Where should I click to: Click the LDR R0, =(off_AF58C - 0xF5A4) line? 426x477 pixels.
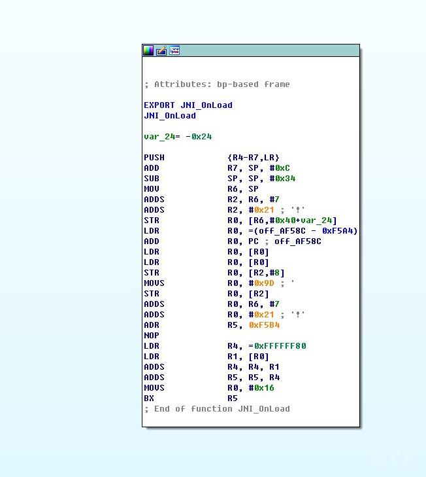click(251, 231)
